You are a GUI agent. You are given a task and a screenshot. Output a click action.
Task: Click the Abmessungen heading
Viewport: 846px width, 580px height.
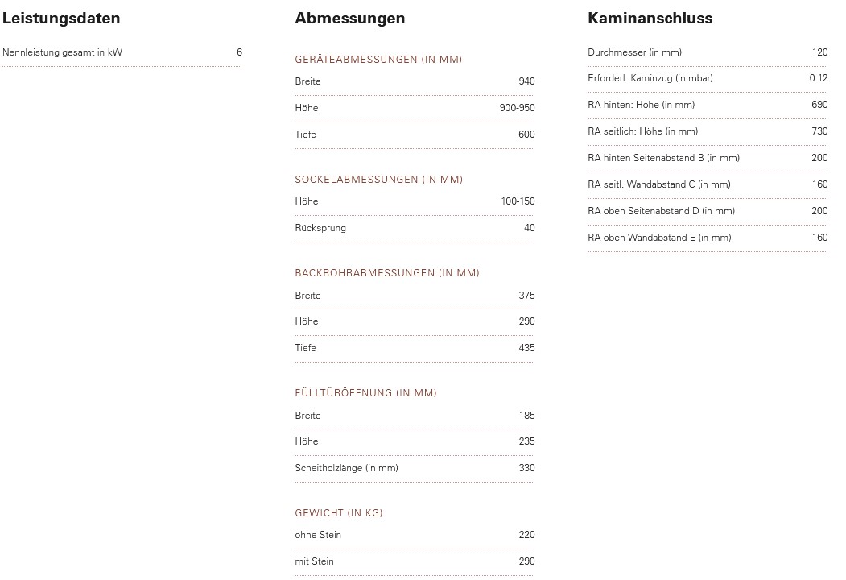coord(349,18)
